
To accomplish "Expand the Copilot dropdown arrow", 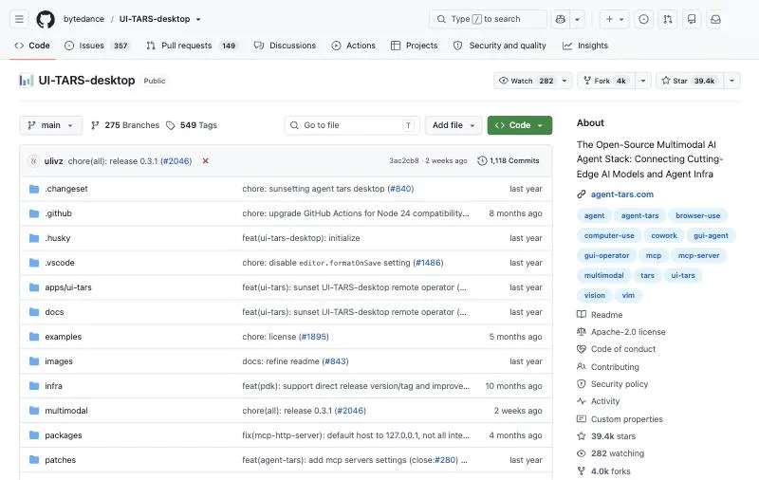I will coord(578,19).
